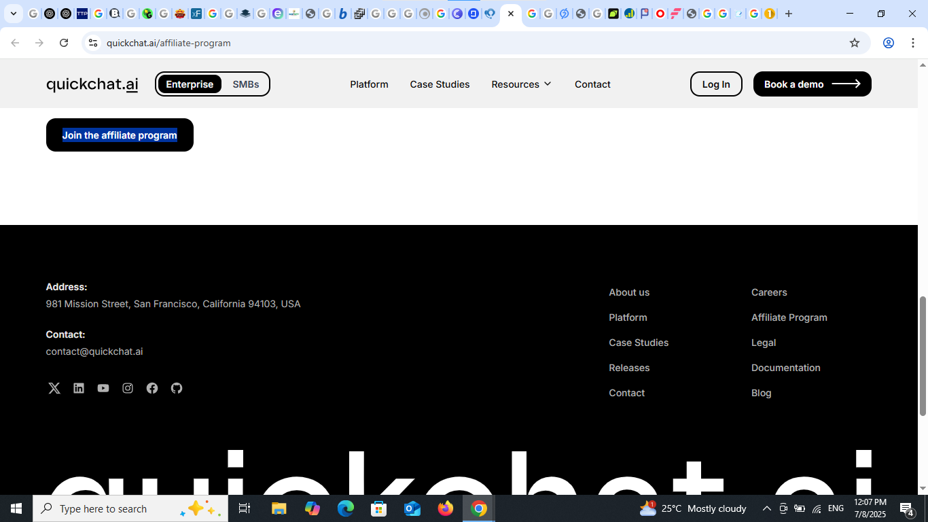Reload the page with the refresh icon
928x522 pixels.
[x=64, y=43]
